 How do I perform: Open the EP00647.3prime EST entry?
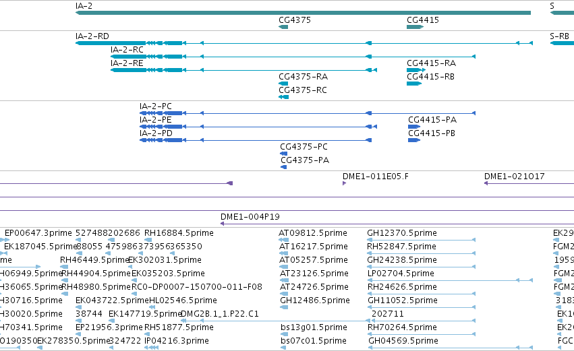(38, 233)
